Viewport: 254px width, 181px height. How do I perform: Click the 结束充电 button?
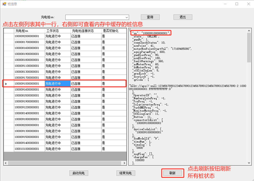(x=126, y=173)
